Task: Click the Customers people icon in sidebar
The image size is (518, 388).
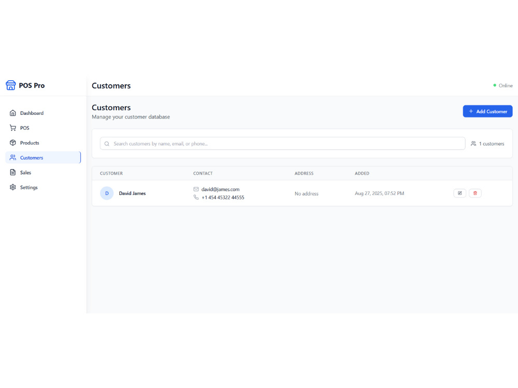Action: tap(13, 157)
